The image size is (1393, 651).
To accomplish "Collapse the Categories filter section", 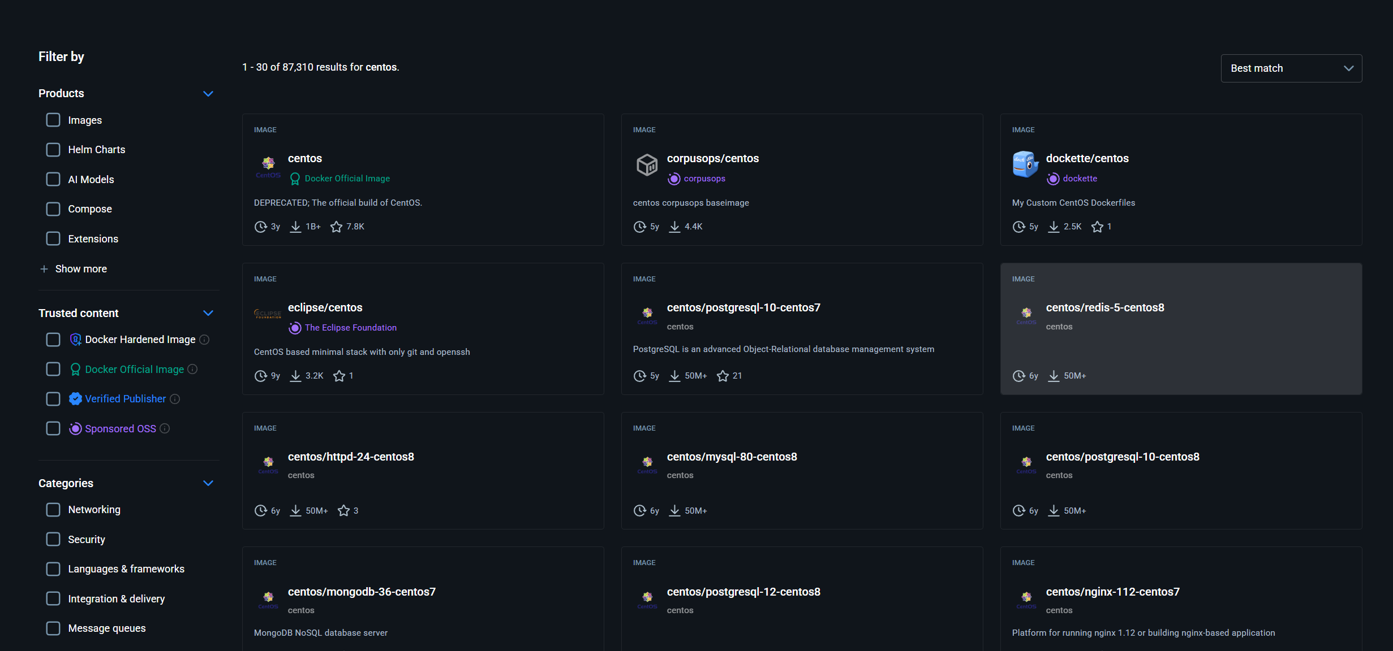I will pos(208,483).
